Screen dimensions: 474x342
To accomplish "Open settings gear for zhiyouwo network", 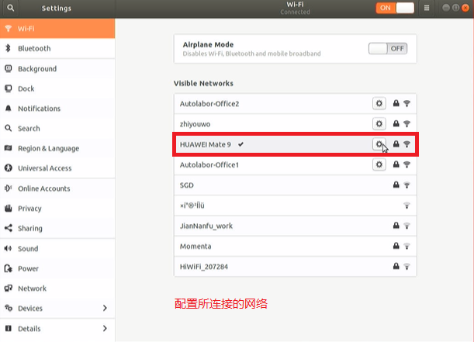I will click(379, 123).
